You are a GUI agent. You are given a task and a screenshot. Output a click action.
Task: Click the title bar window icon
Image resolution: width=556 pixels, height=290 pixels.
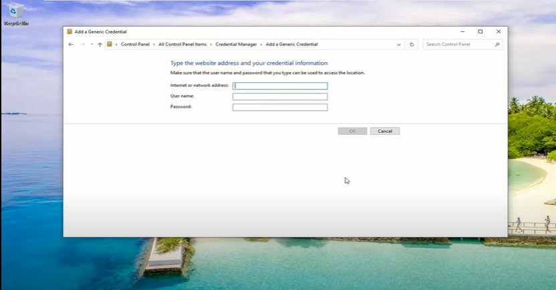tap(69, 31)
